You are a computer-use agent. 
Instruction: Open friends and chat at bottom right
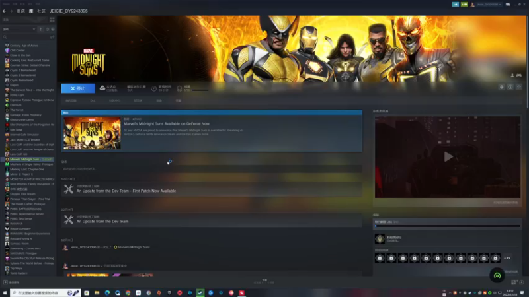pos(518,282)
